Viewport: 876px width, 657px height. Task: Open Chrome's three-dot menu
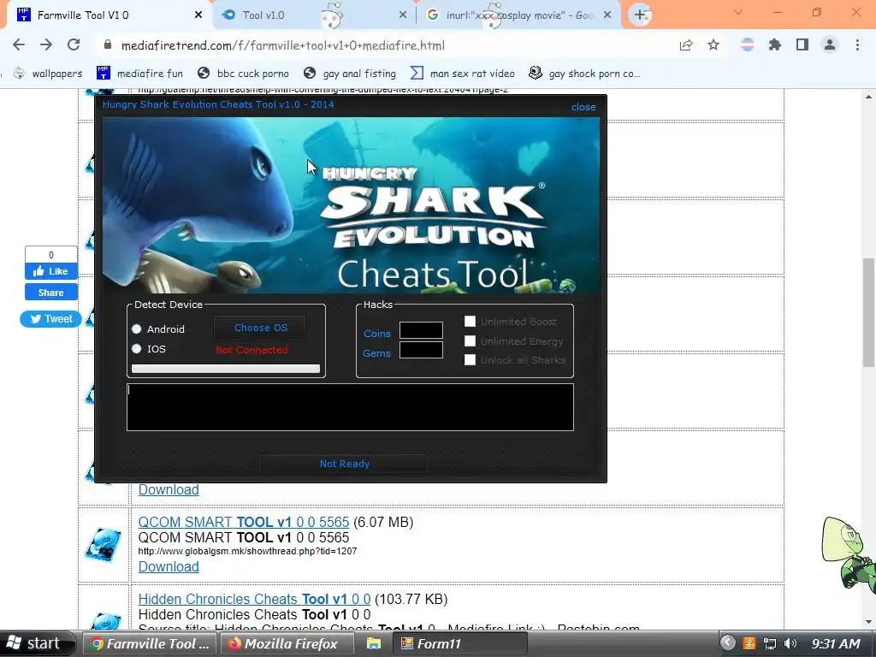(x=857, y=44)
